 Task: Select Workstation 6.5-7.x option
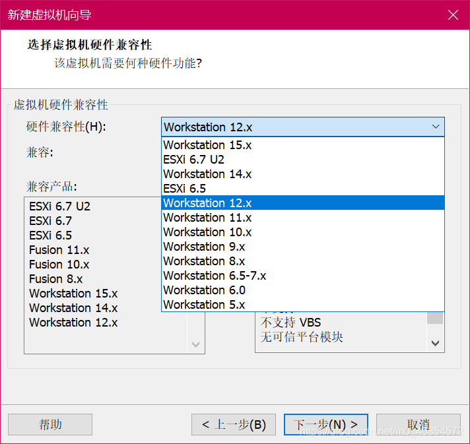(303, 276)
